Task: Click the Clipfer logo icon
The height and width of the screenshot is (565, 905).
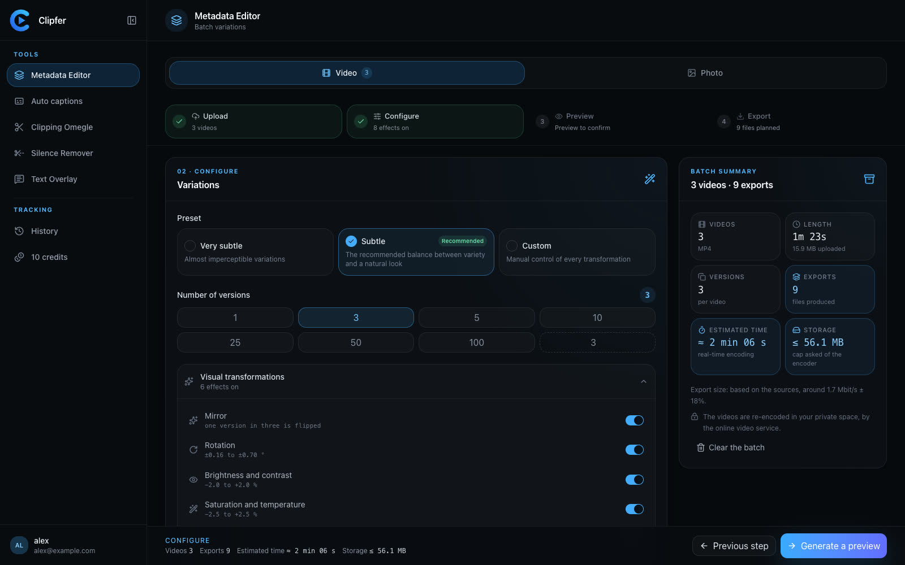Action: 20,20
